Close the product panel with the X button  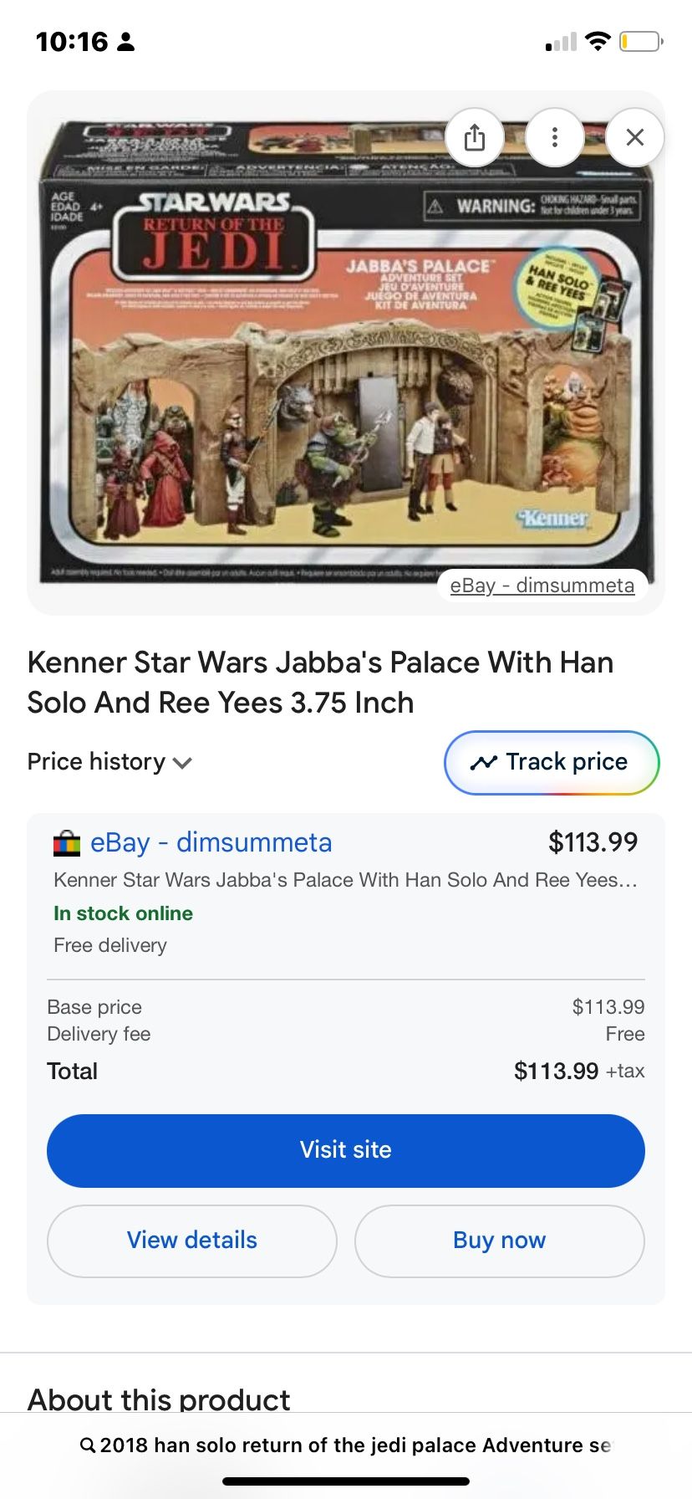[634, 137]
